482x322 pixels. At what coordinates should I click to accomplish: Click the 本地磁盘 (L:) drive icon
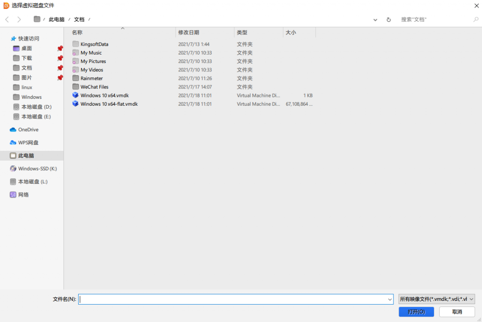(13, 182)
